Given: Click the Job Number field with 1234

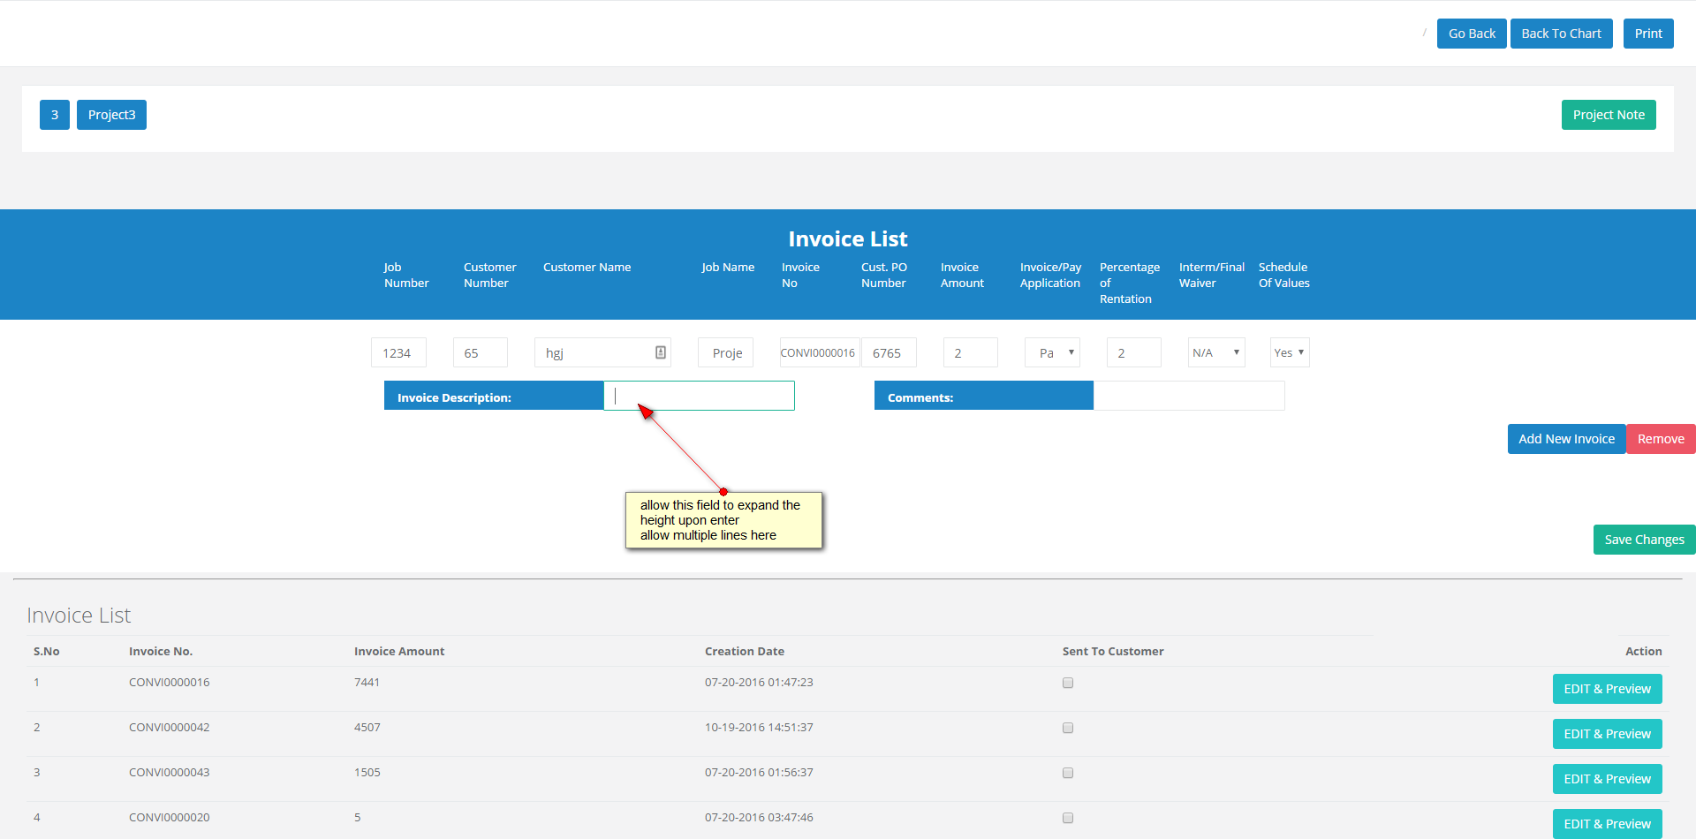Looking at the screenshot, I should click(x=398, y=352).
